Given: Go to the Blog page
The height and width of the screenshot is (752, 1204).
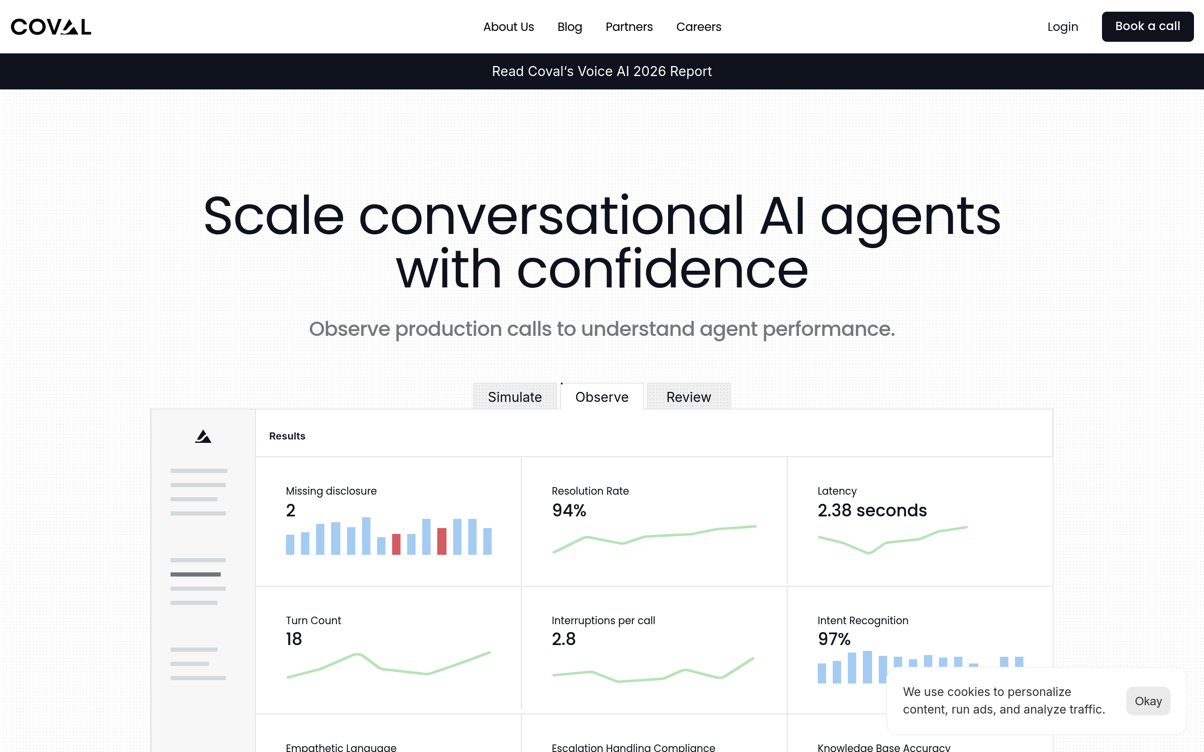Looking at the screenshot, I should point(569,27).
